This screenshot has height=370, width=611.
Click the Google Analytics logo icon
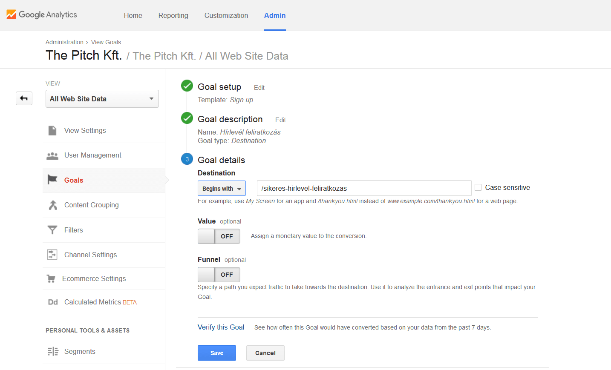pos(11,14)
